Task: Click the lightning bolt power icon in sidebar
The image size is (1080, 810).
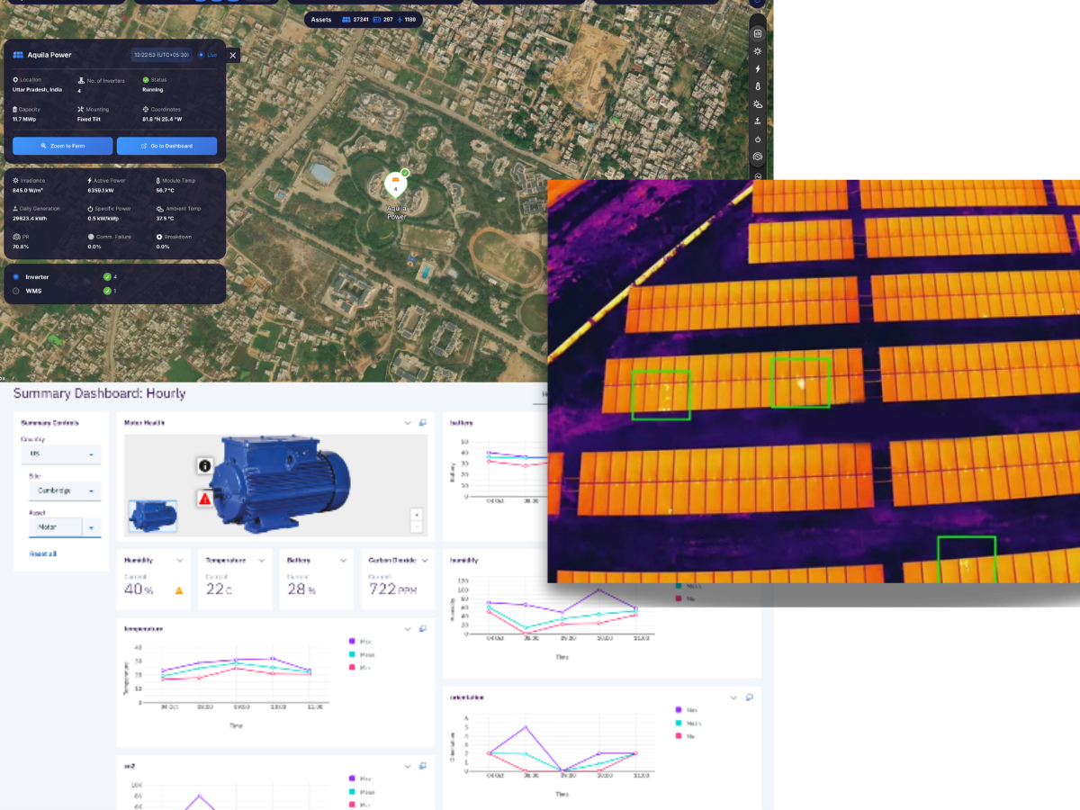Action: [x=758, y=69]
